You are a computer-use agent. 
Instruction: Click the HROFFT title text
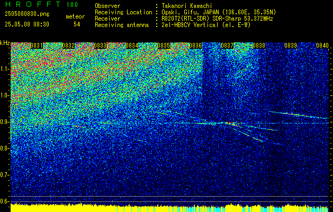33,4
